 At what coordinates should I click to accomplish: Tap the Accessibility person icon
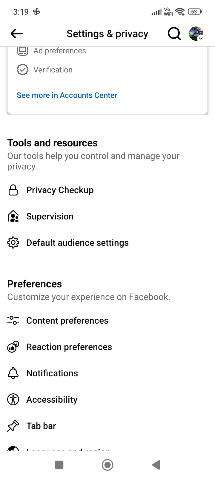pos(13,400)
